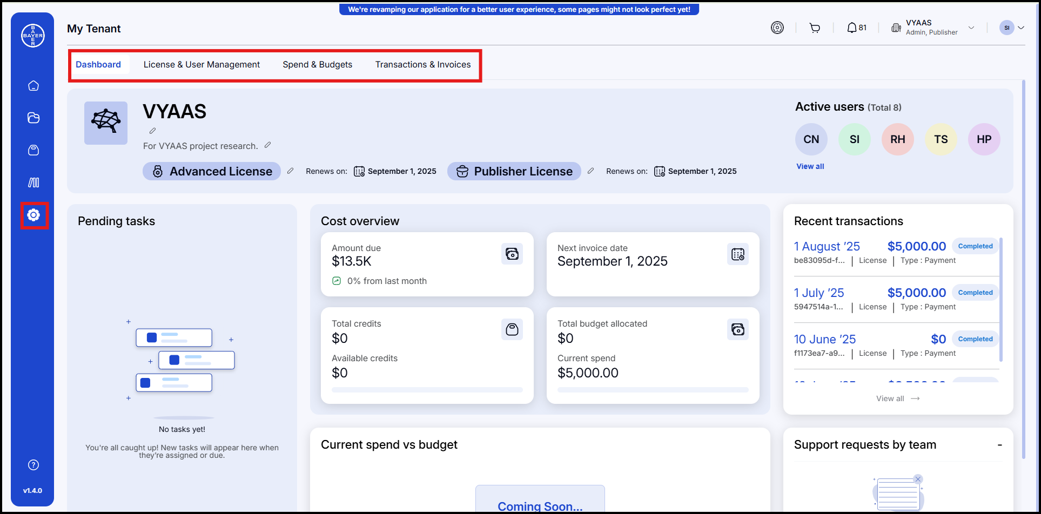Expand the SI profile menu chevron
1041x514 pixels.
[1021, 28]
